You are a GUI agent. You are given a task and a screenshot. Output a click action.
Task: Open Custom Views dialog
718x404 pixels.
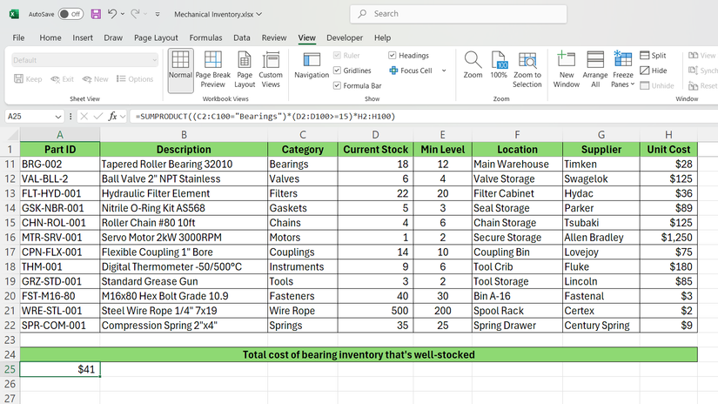(x=271, y=70)
